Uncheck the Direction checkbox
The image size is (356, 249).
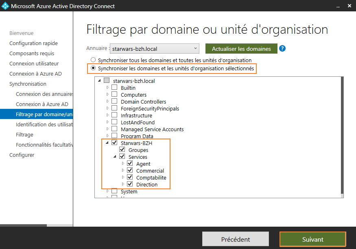[130, 184]
